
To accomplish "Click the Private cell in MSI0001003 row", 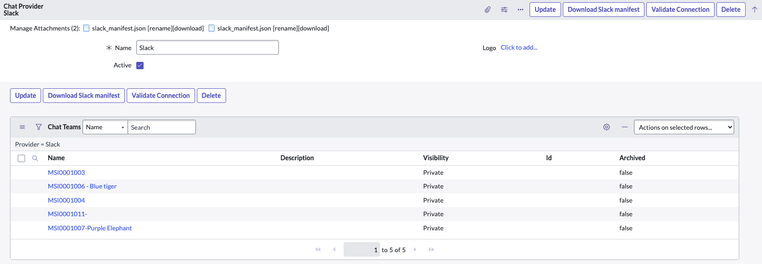I will pos(433,173).
